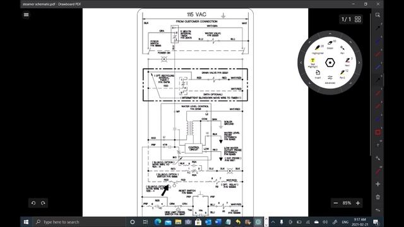The width and height of the screenshot is (404, 227).
Task: Open clock showing 9:17 AM
Action: (360, 222)
